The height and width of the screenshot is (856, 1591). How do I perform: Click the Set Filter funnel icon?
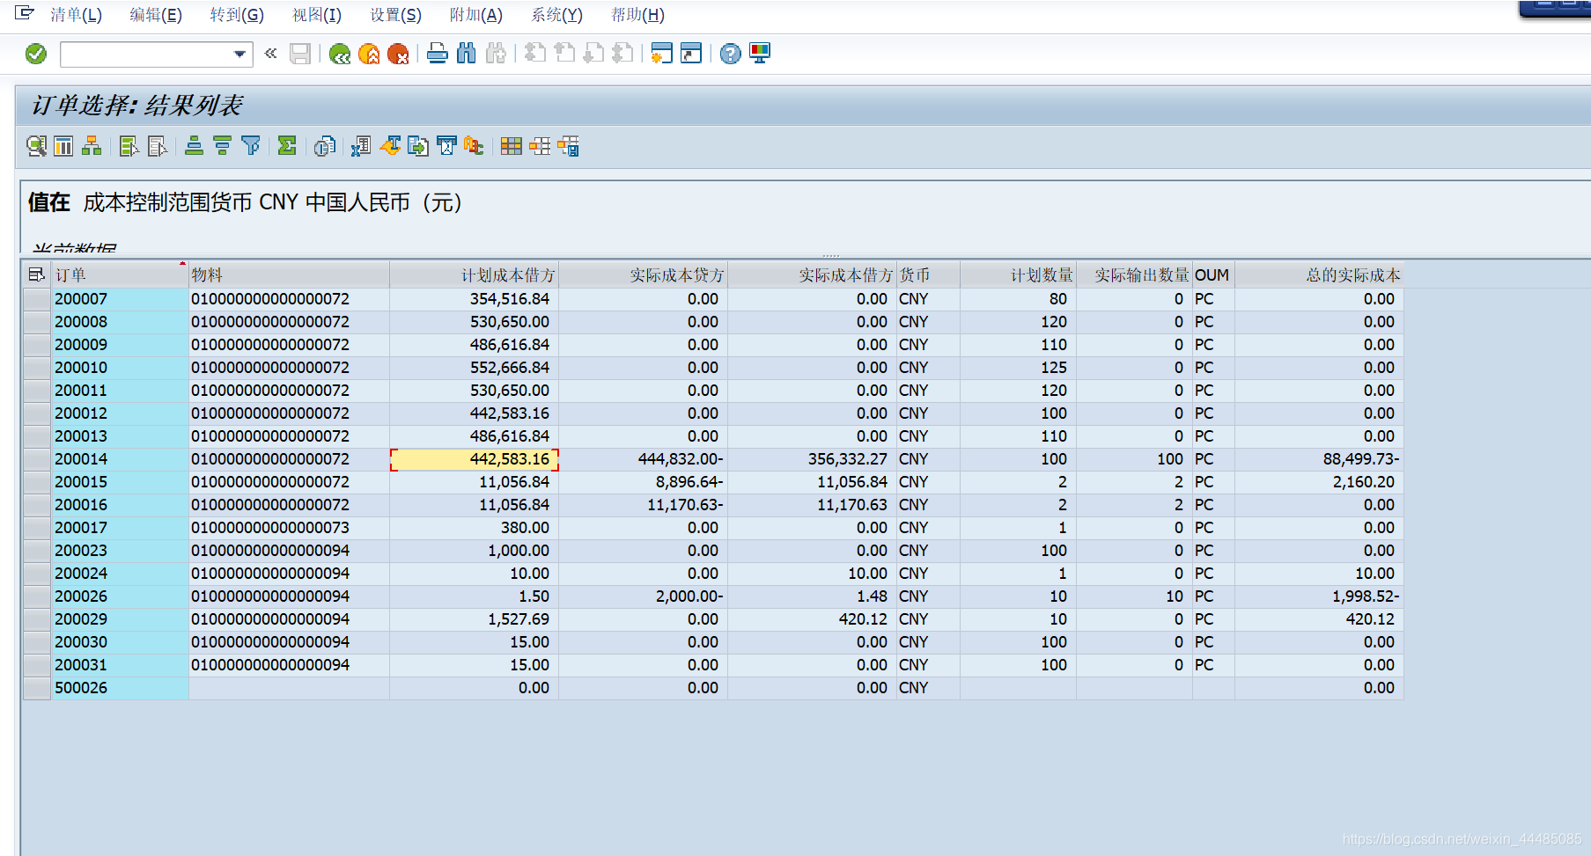250,146
